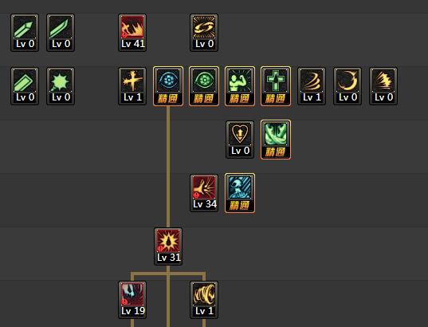The width and height of the screenshot is (428, 327).
Task: Select the red explosion drop skill Lv 31
Action: click(x=168, y=246)
